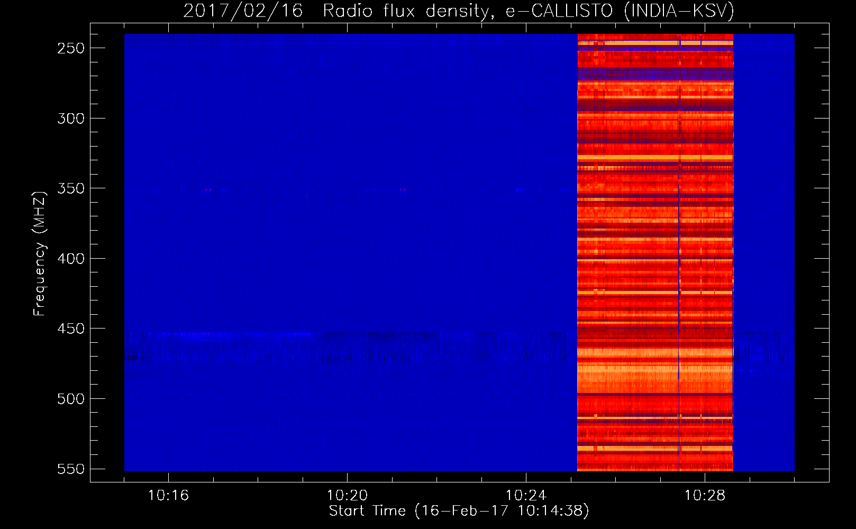This screenshot has height=529, width=856.
Task: Click the 450 frequency tick label
Action: pos(71,329)
